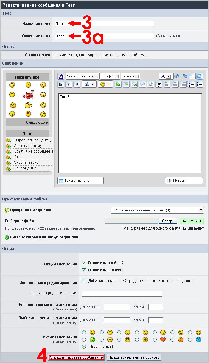Apply italic formatting to text
This screenshot has height=363, width=209.
pos(69,84)
